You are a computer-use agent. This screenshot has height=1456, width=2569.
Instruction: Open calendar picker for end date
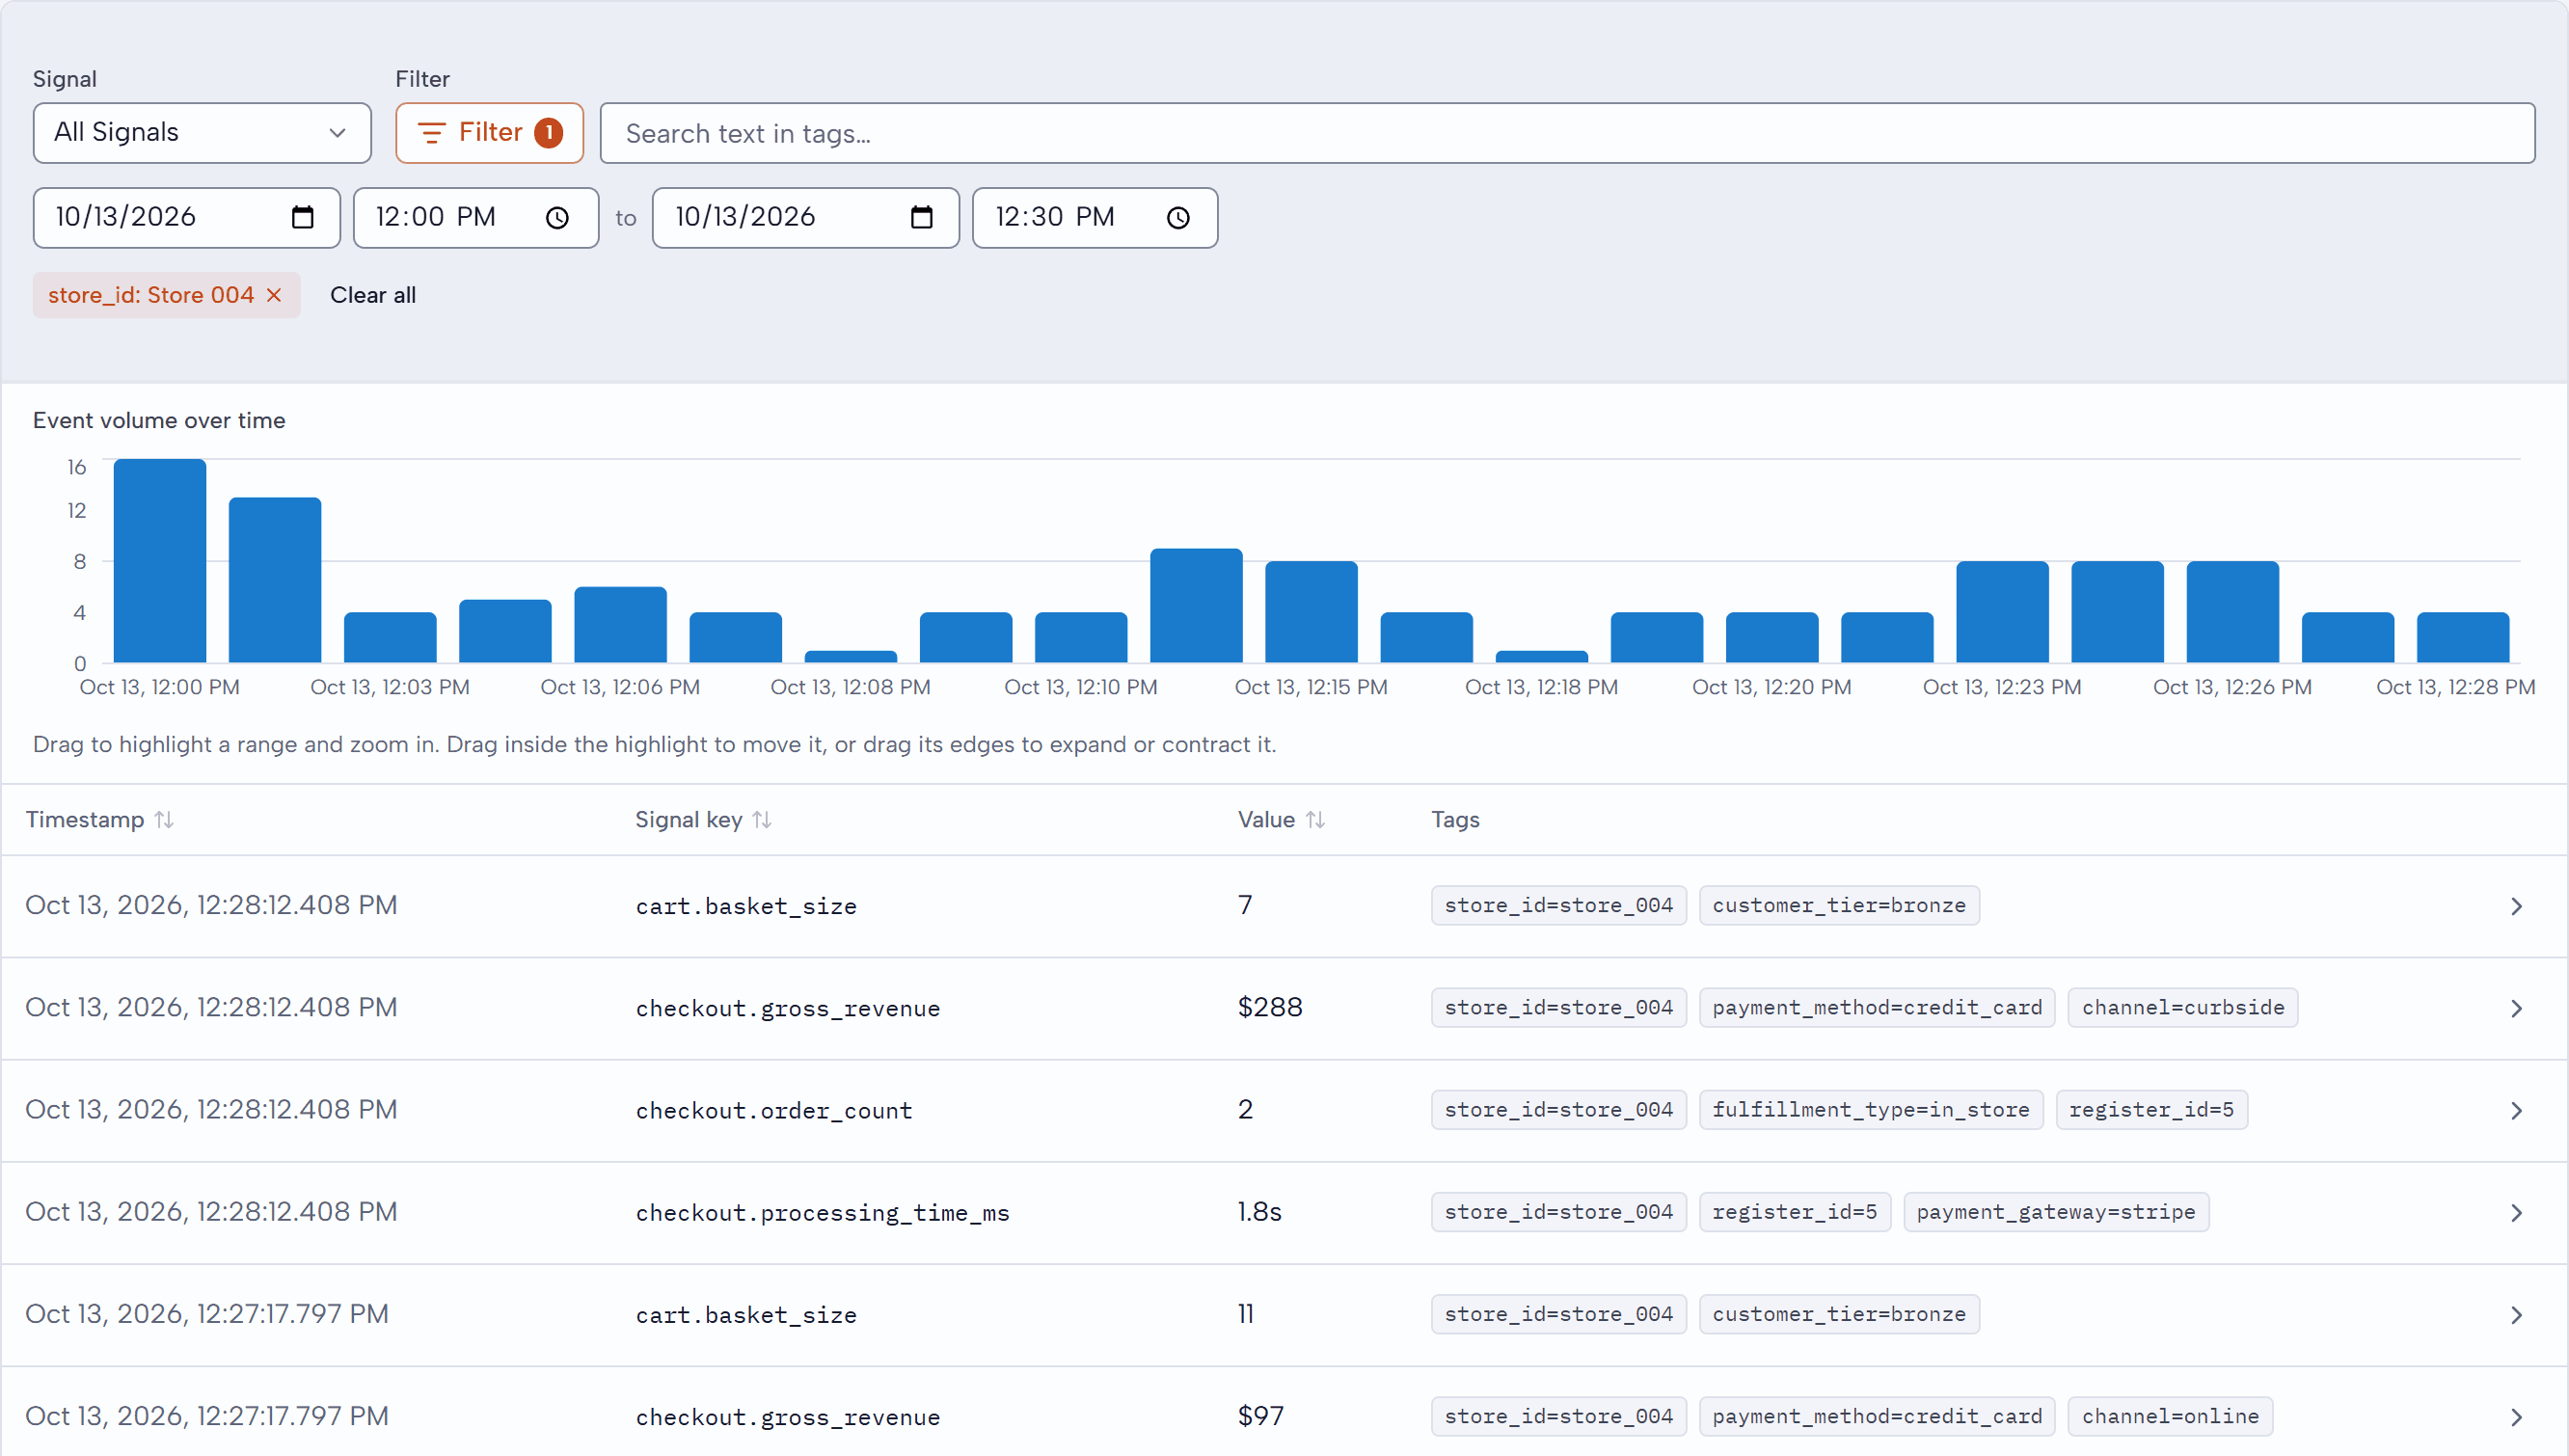(x=921, y=217)
